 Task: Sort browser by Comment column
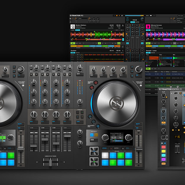[x=174, y=72]
